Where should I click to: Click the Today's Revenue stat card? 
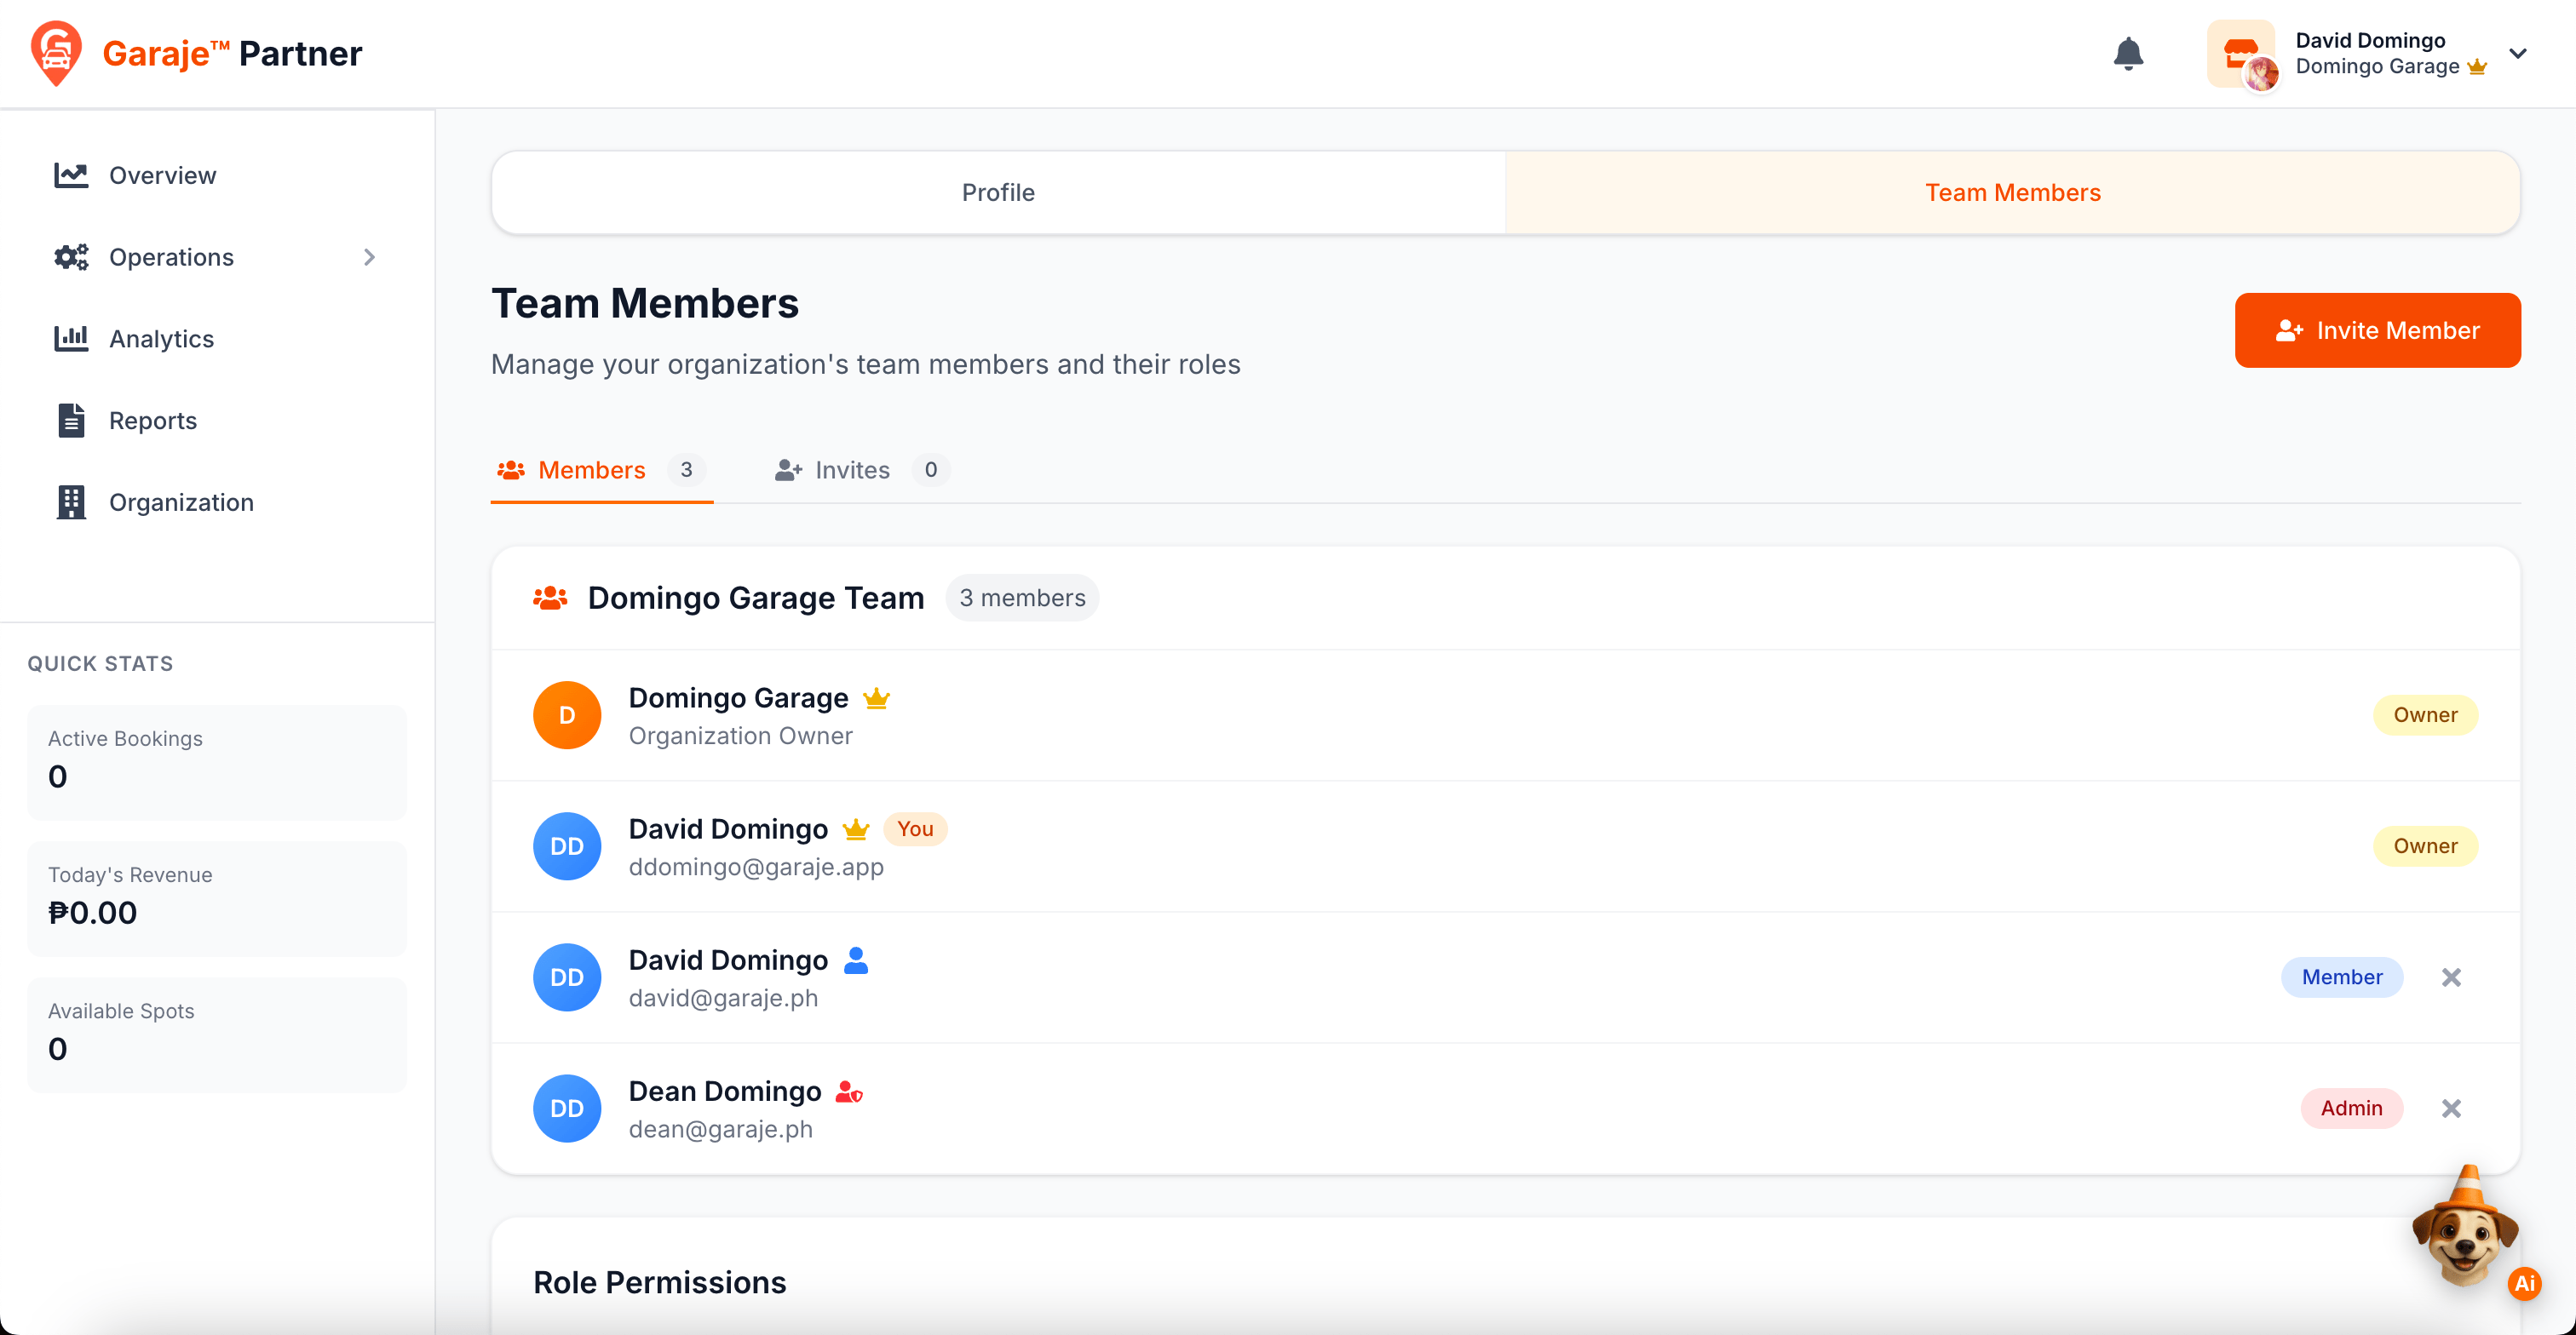click(x=217, y=897)
